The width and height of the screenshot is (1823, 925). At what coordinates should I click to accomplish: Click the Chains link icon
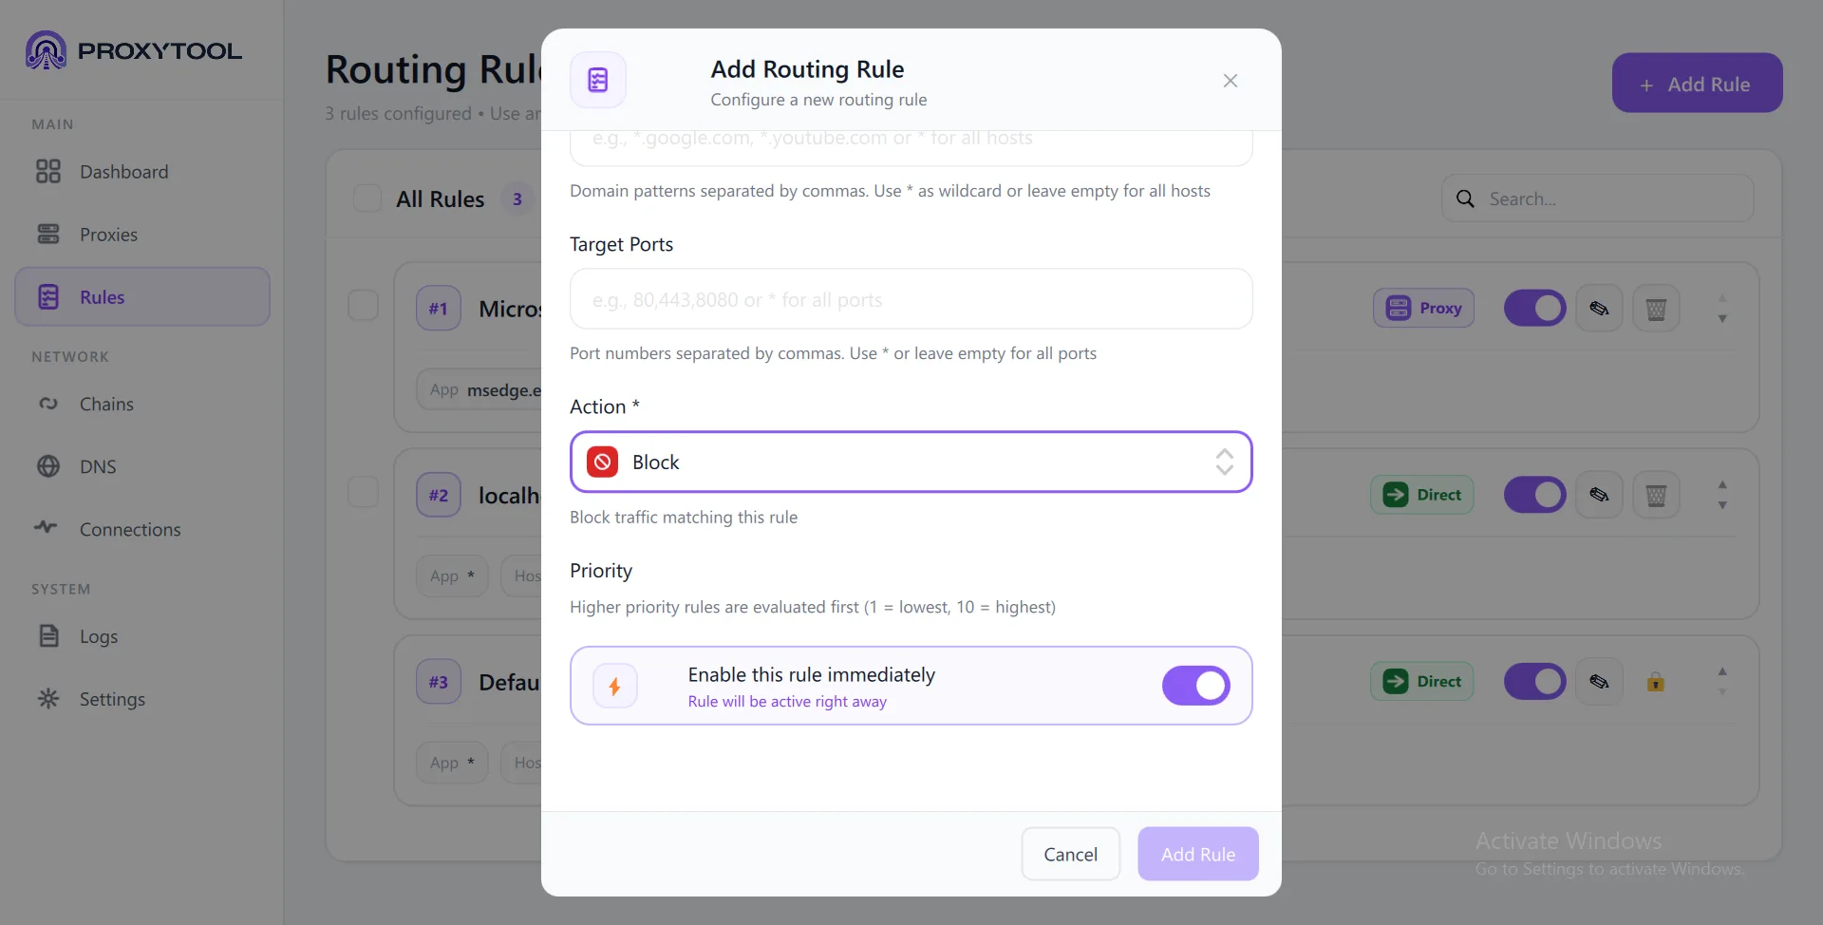pos(48,405)
